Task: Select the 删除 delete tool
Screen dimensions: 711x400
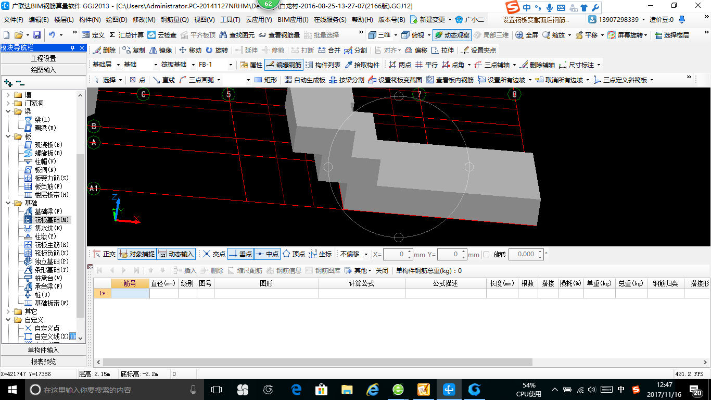Action: pos(105,51)
